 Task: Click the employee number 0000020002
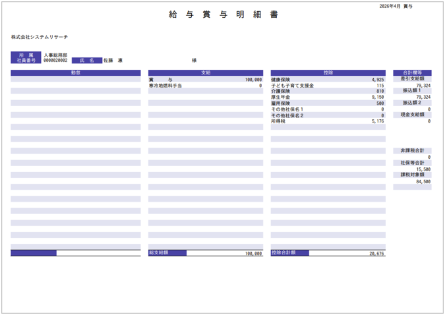coord(55,61)
